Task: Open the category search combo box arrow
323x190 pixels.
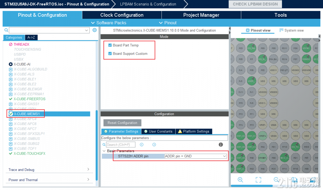Action: point(86,30)
